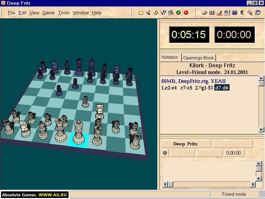The image size is (265, 199).
Task: Click the Deep Fritz engine name button
Action: tap(186, 144)
